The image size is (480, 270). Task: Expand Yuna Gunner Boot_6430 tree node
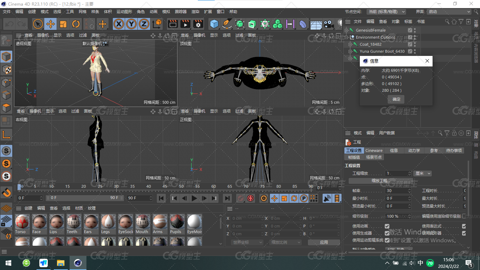[350, 51]
